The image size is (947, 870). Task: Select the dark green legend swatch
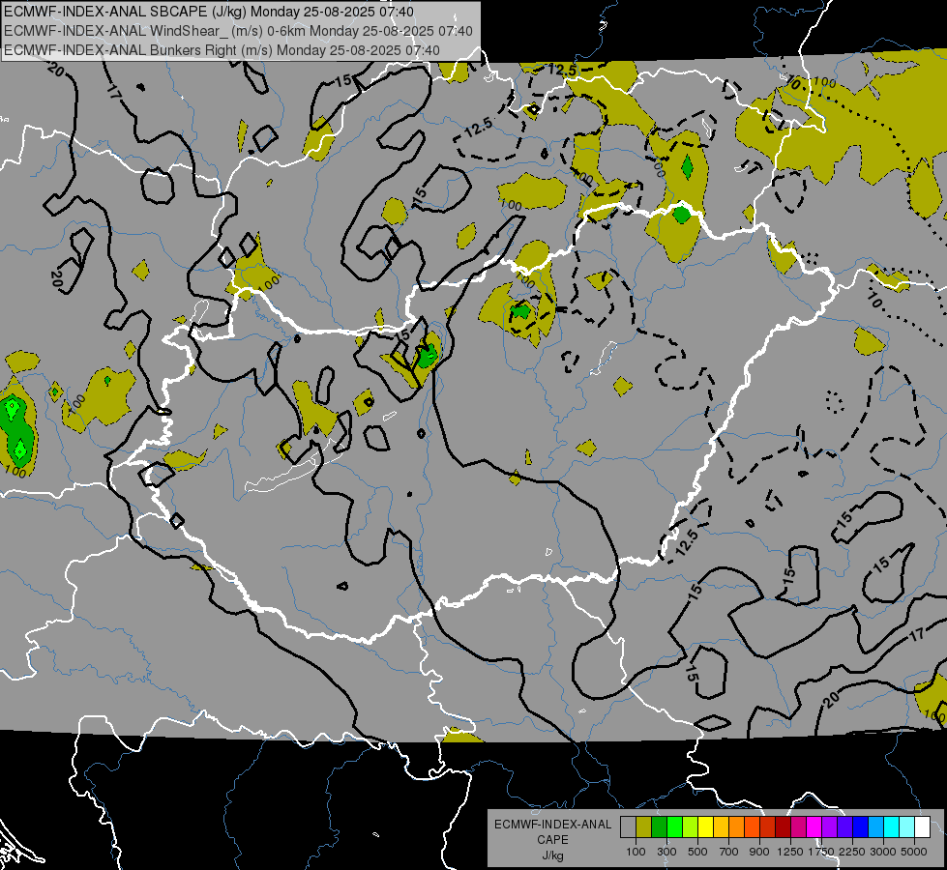659,827
